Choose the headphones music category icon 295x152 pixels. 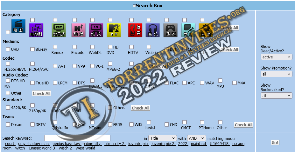coord(152,30)
